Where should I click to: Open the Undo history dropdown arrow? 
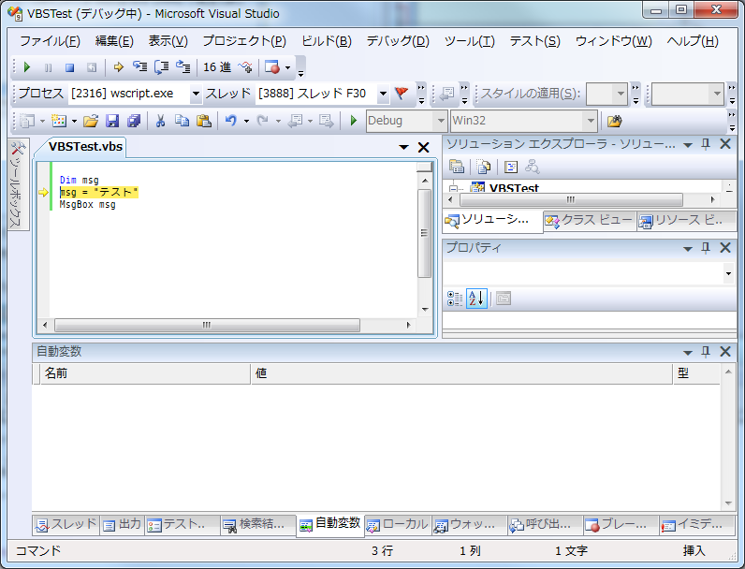(246, 121)
